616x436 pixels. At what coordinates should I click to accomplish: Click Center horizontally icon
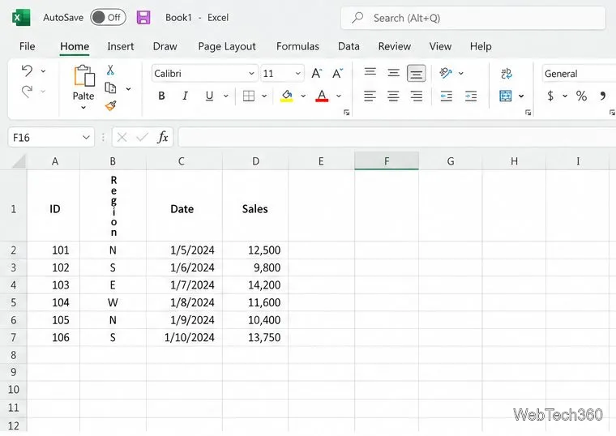393,96
